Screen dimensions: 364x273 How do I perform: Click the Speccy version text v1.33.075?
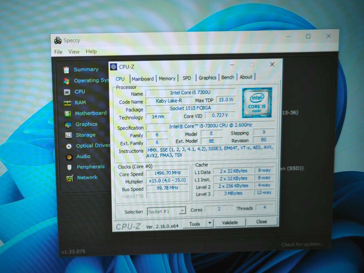pos(73,252)
